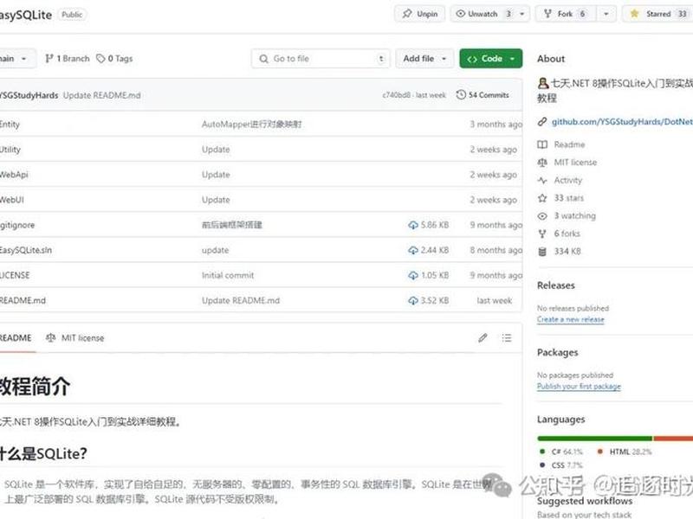This screenshot has height=519, width=693.
Task: Click the Activity pulse icon
Action: [542, 180]
